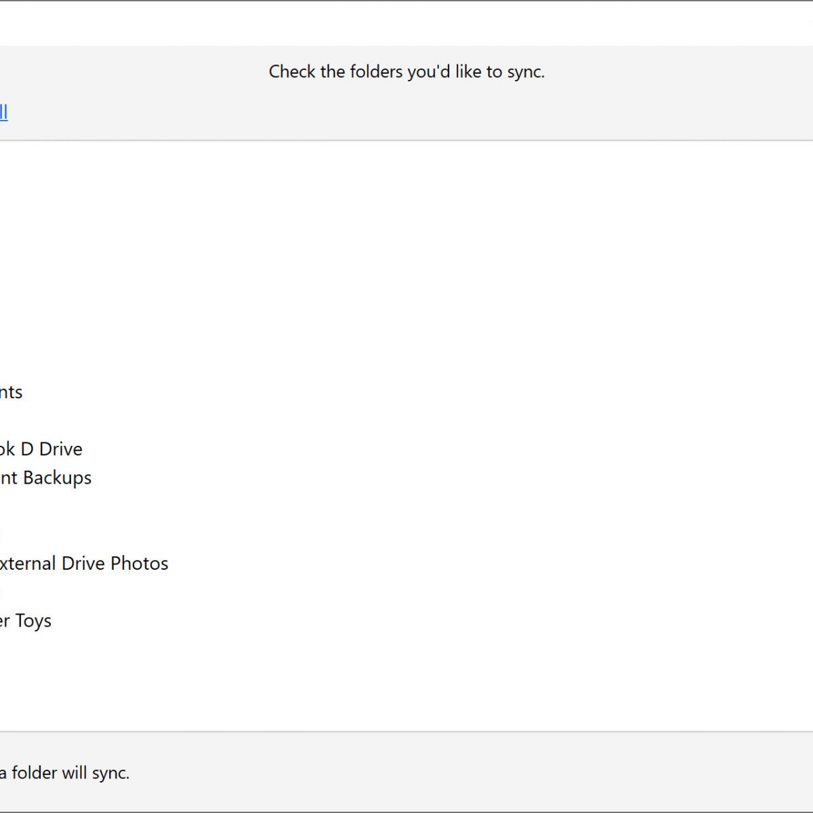Click "Drive" in the "ok D Drive" entry
The width and height of the screenshot is (813, 813).
click(x=61, y=449)
